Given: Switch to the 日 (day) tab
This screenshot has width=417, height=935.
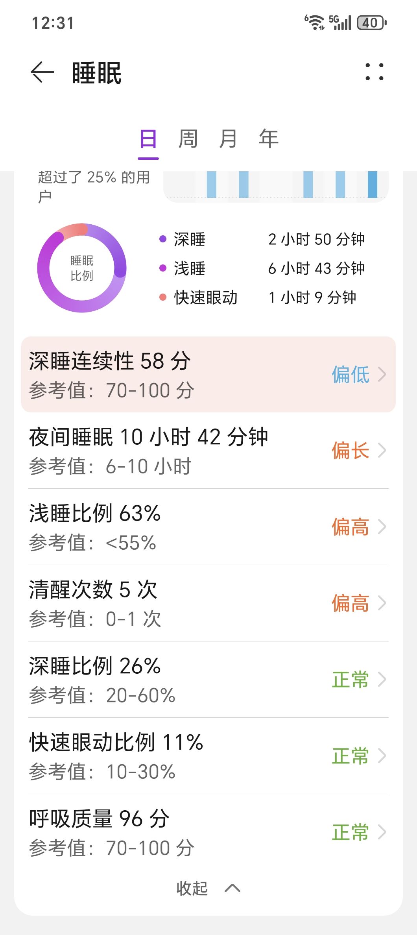Looking at the screenshot, I should pos(148,139).
